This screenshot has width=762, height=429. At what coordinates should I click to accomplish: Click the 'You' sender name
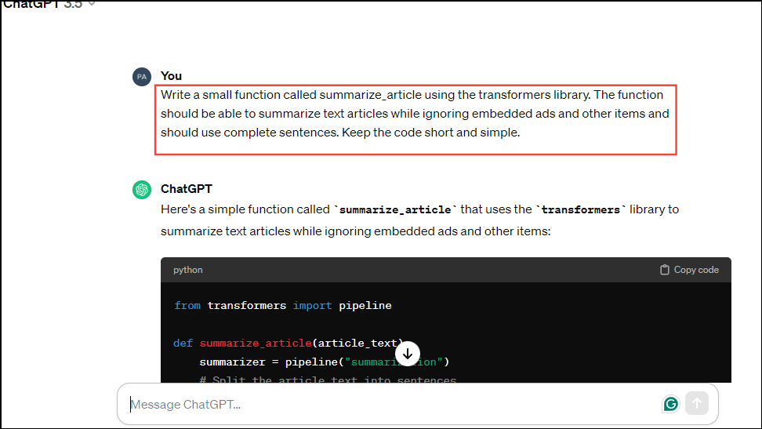pos(171,76)
